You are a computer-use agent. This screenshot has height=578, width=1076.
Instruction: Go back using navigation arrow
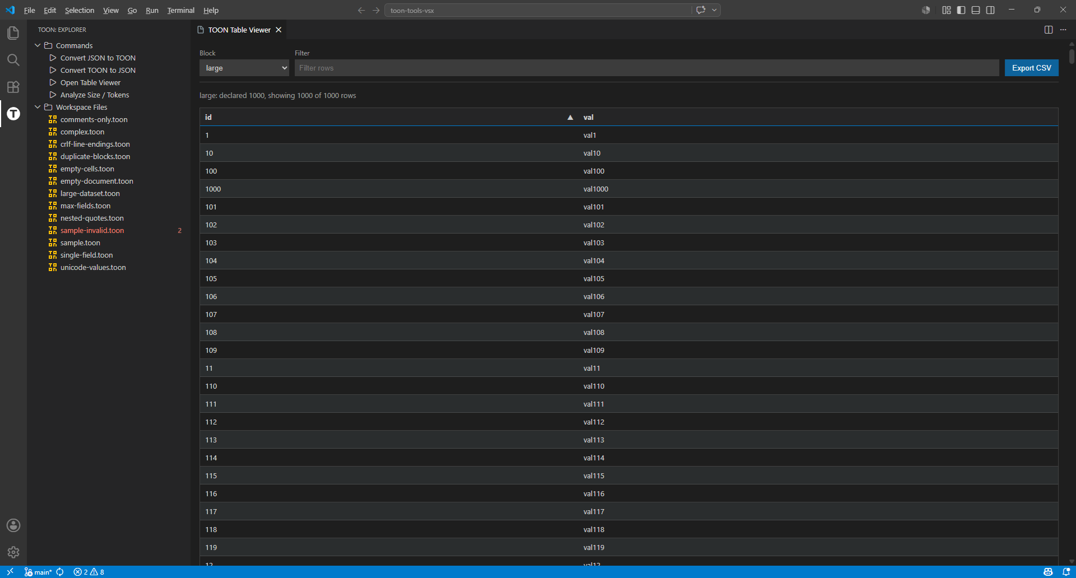[x=361, y=10]
